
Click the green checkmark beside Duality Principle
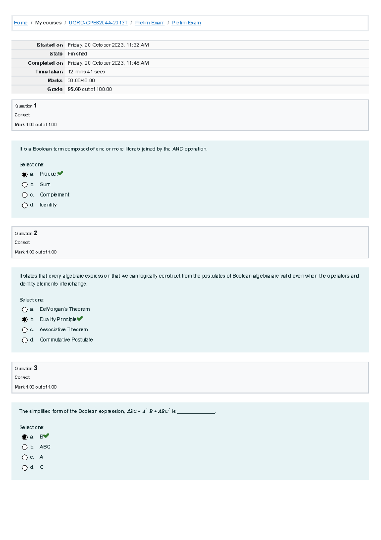(x=80, y=318)
